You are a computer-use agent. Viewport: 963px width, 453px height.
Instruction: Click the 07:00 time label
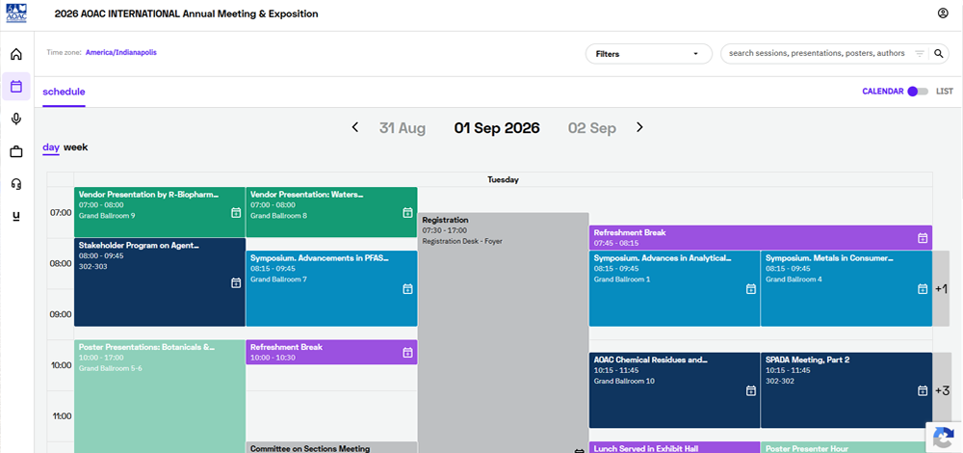click(x=60, y=213)
